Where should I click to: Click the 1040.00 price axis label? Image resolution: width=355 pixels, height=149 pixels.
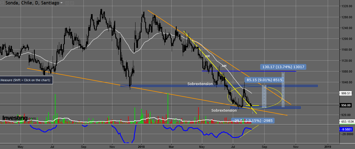347,82
